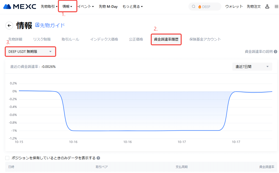Click help icon beside 資金調達率の説明

tap(276, 52)
